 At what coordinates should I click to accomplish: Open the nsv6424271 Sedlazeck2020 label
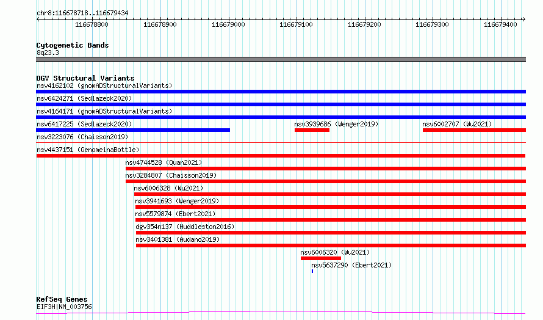click(84, 98)
